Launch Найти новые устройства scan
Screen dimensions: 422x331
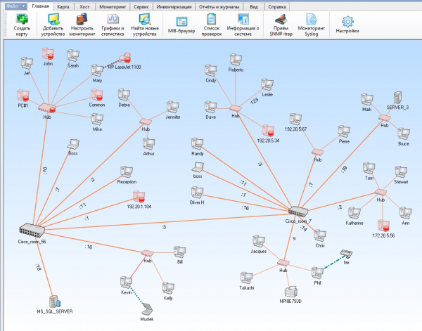point(143,21)
